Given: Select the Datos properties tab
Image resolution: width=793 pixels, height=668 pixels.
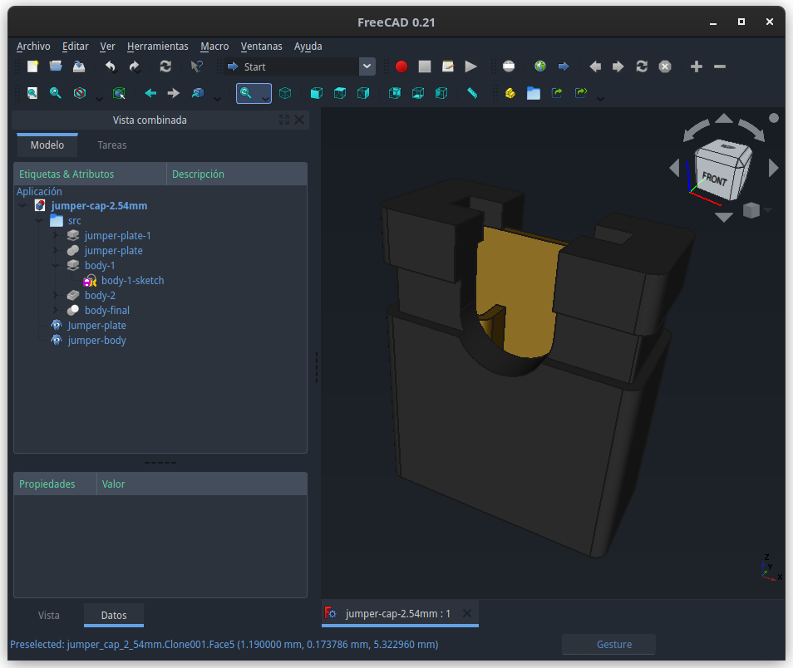Looking at the screenshot, I should (x=114, y=616).
